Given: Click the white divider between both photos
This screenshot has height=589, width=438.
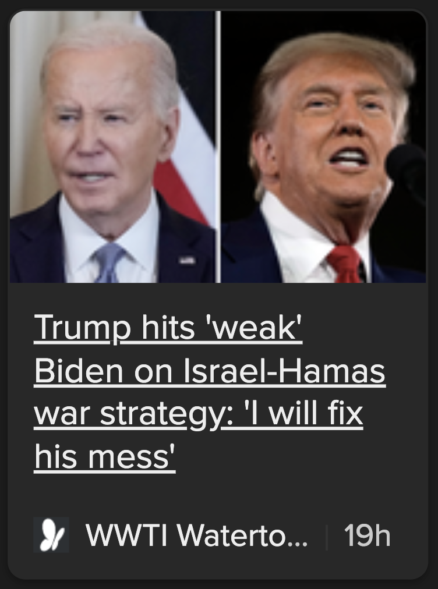Looking at the screenshot, I should point(218,147).
